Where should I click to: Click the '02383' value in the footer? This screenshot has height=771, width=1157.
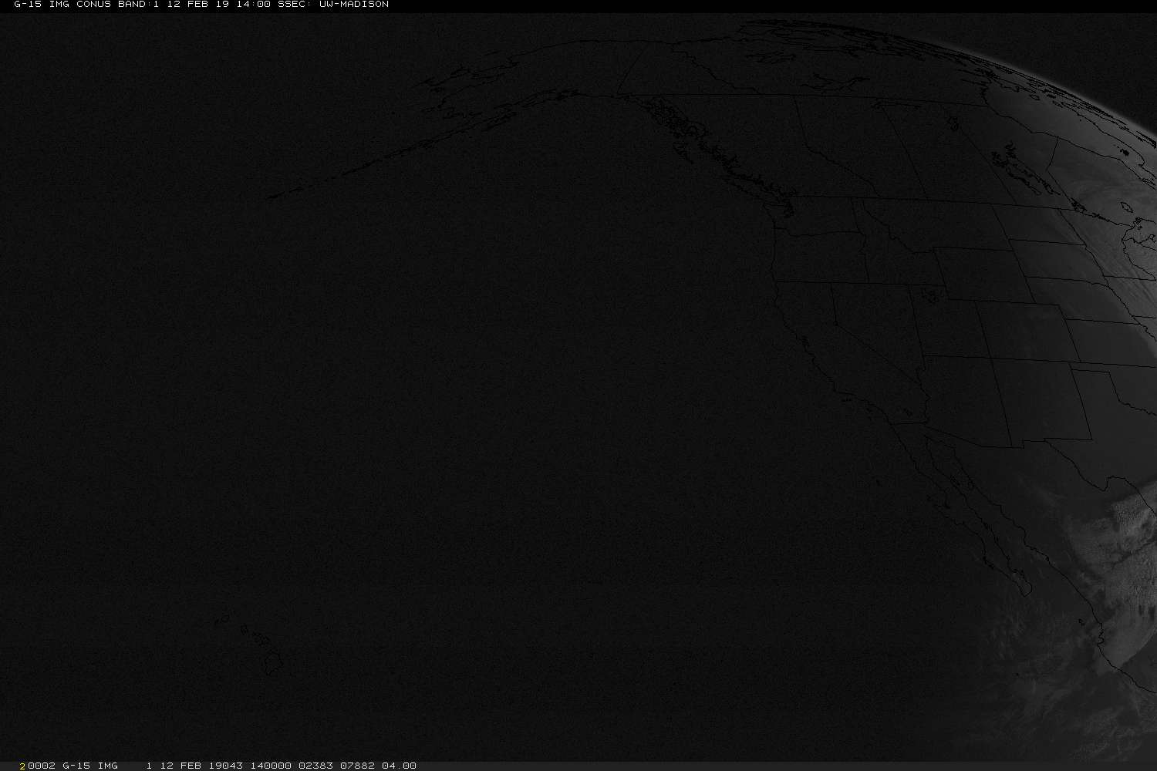[x=316, y=766]
